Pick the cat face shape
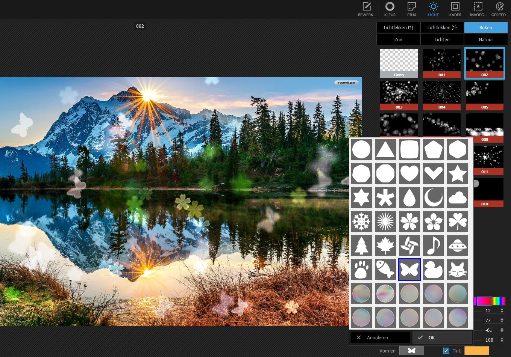511x357 pixels. [x=457, y=270]
